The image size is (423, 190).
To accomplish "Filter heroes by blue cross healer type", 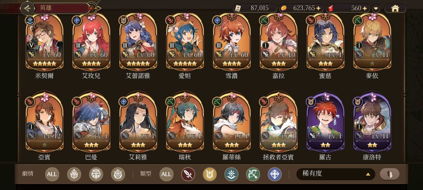I will click(275, 174).
